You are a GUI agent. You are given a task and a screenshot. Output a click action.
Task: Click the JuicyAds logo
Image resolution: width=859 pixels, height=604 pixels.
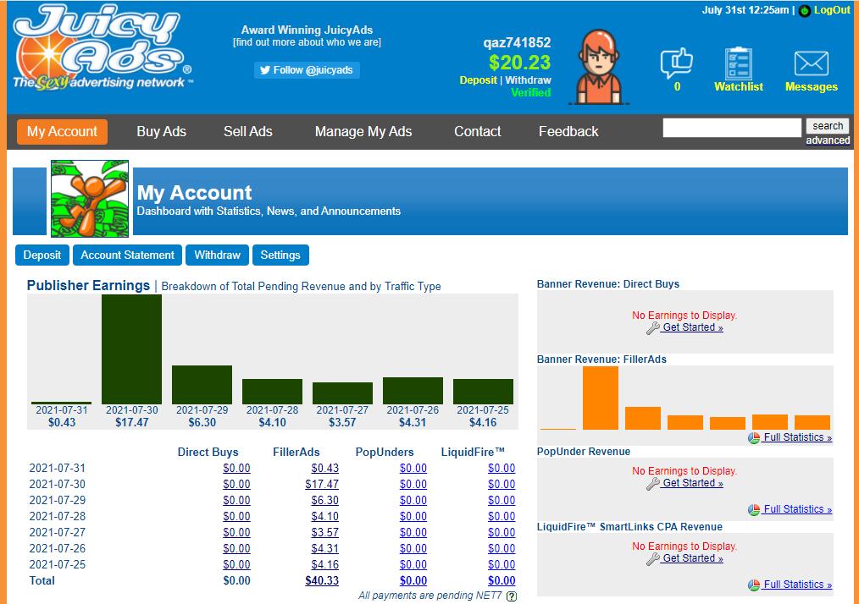(103, 47)
